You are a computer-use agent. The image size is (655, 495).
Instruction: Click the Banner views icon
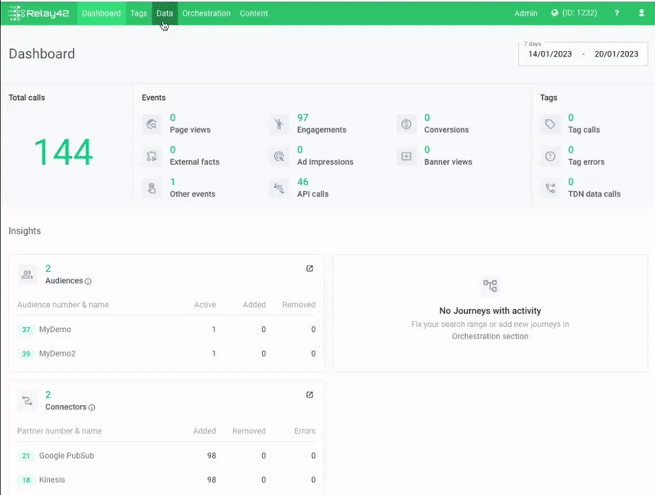coord(406,157)
